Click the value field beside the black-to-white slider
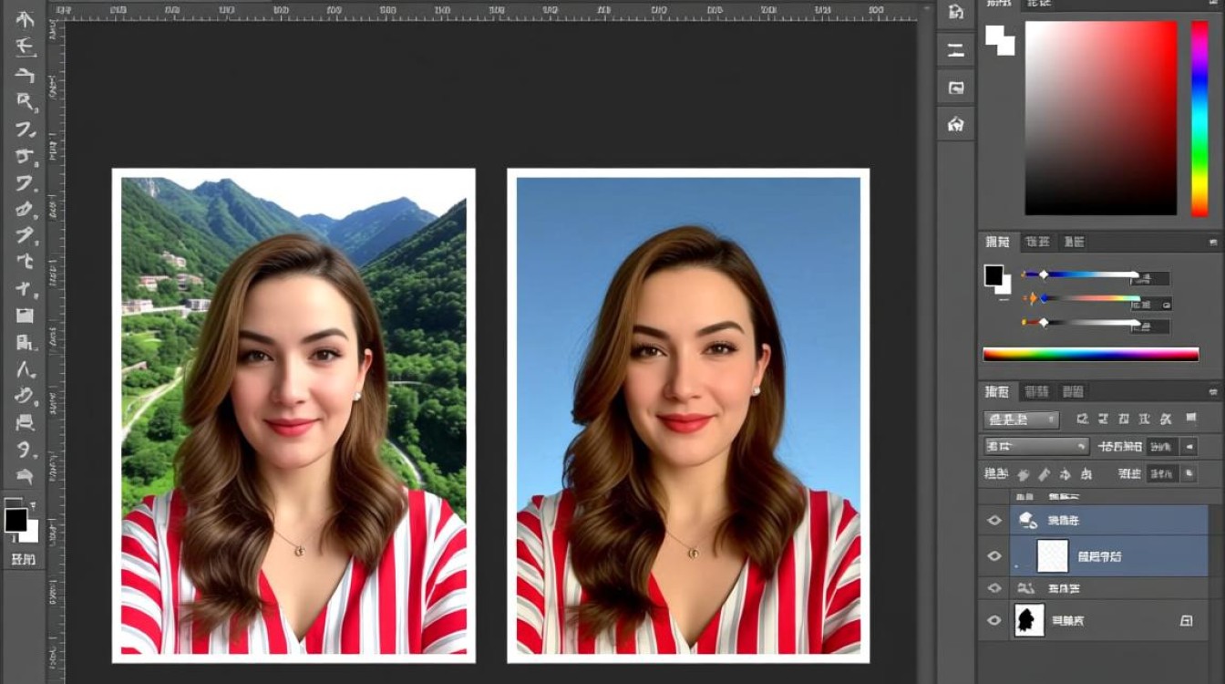The width and height of the screenshot is (1225, 684). pyautogui.click(x=1152, y=326)
